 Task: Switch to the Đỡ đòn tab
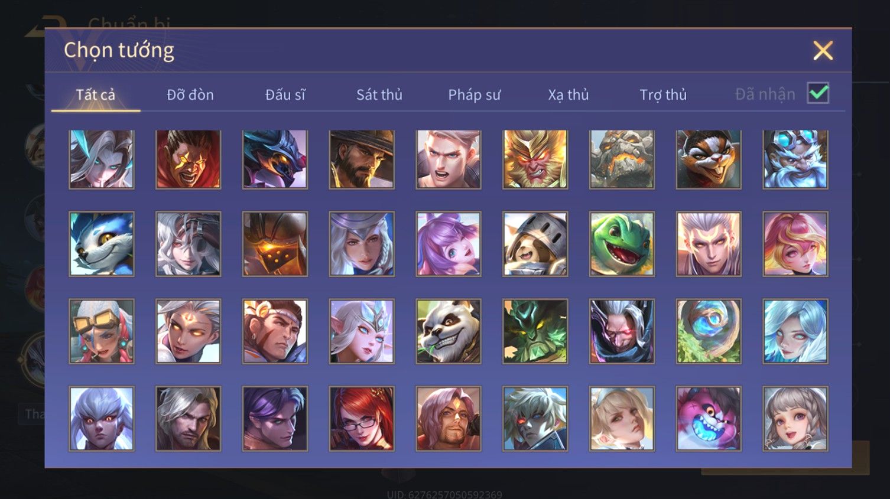[190, 94]
